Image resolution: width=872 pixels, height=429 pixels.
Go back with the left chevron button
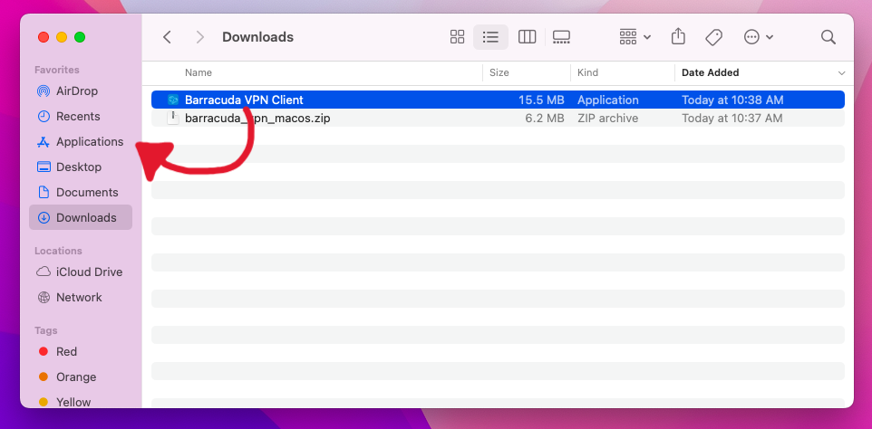click(x=167, y=37)
